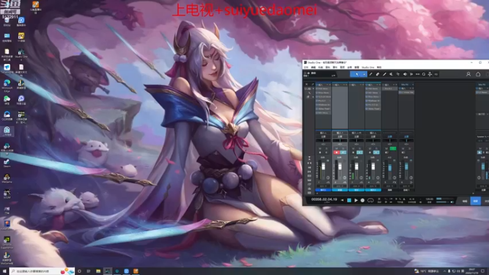Bypass the Pro-Q 3 insert on channel 1
Image resolution: width=489 pixels, height=275 pixels.
317,101
